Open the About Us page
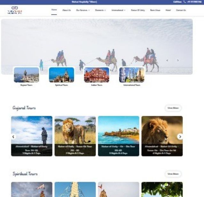Screen dimensions: 204x197 tap(67, 10)
